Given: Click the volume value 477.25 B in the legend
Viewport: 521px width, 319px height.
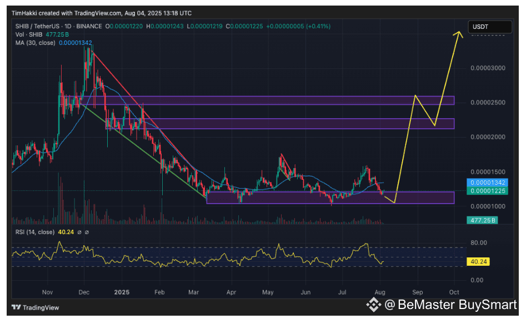Looking at the screenshot, I should 57,34.
